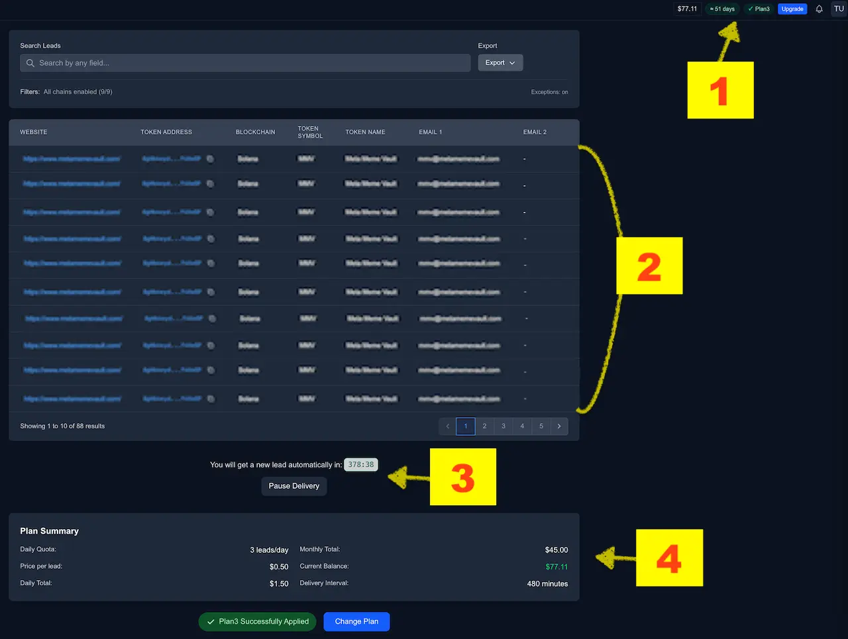Open the Export dropdown
This screenshot has height=639, width=848.
point(500,62)
